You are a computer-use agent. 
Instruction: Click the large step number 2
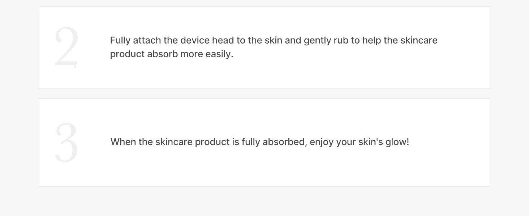(66, 47)
